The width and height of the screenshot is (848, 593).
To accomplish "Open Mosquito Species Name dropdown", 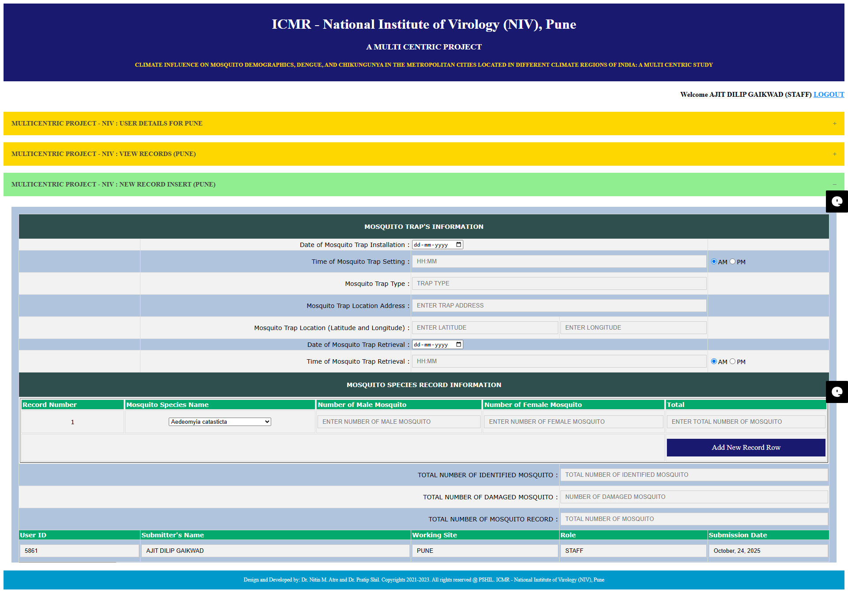I will [x=220, y=422].
